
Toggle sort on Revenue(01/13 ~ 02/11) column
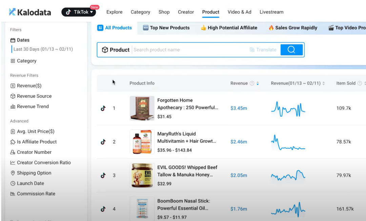[324, 83]
